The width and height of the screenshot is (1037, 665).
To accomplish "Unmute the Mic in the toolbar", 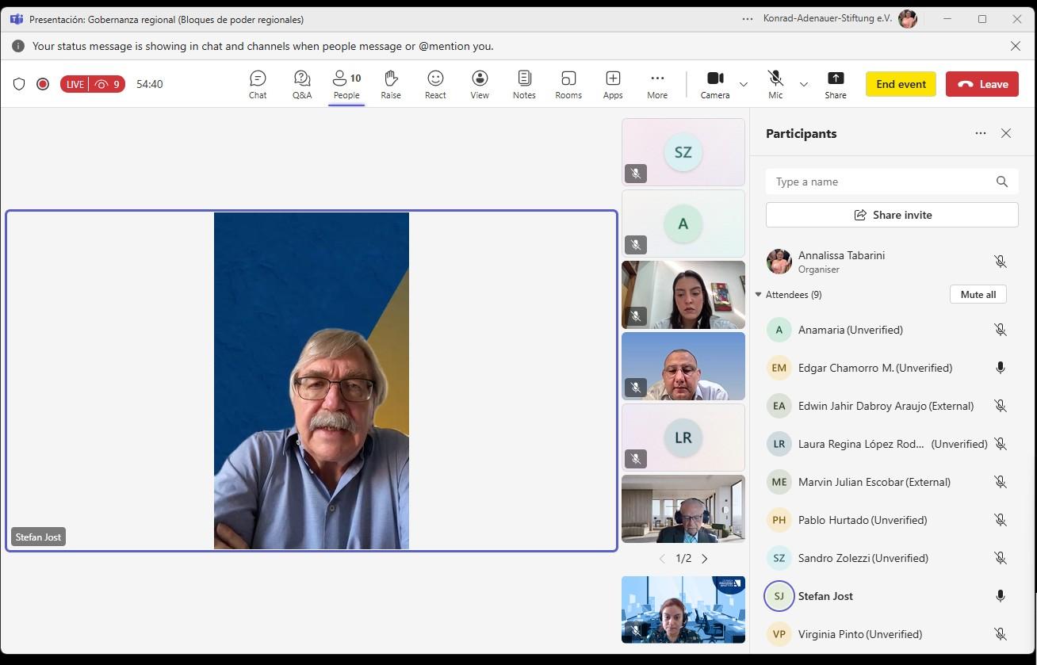I will (775, 84).
